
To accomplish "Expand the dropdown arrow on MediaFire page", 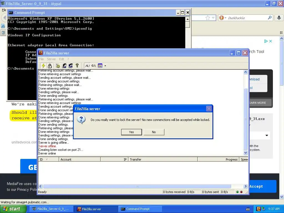I will 267,135.
